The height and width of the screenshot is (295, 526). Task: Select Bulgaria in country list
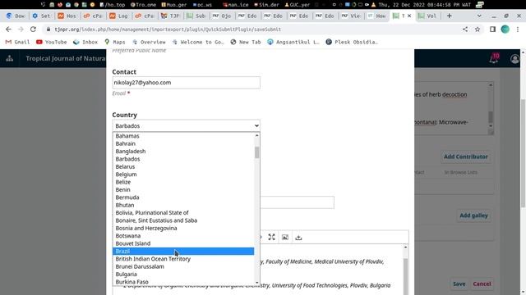(183, 275)
